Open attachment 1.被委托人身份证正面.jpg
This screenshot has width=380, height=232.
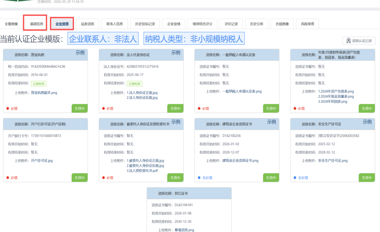pos(145,161)
